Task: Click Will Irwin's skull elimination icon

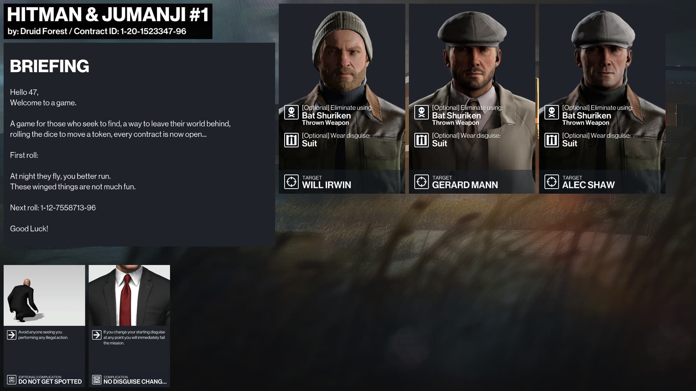Action: (291, 112)
